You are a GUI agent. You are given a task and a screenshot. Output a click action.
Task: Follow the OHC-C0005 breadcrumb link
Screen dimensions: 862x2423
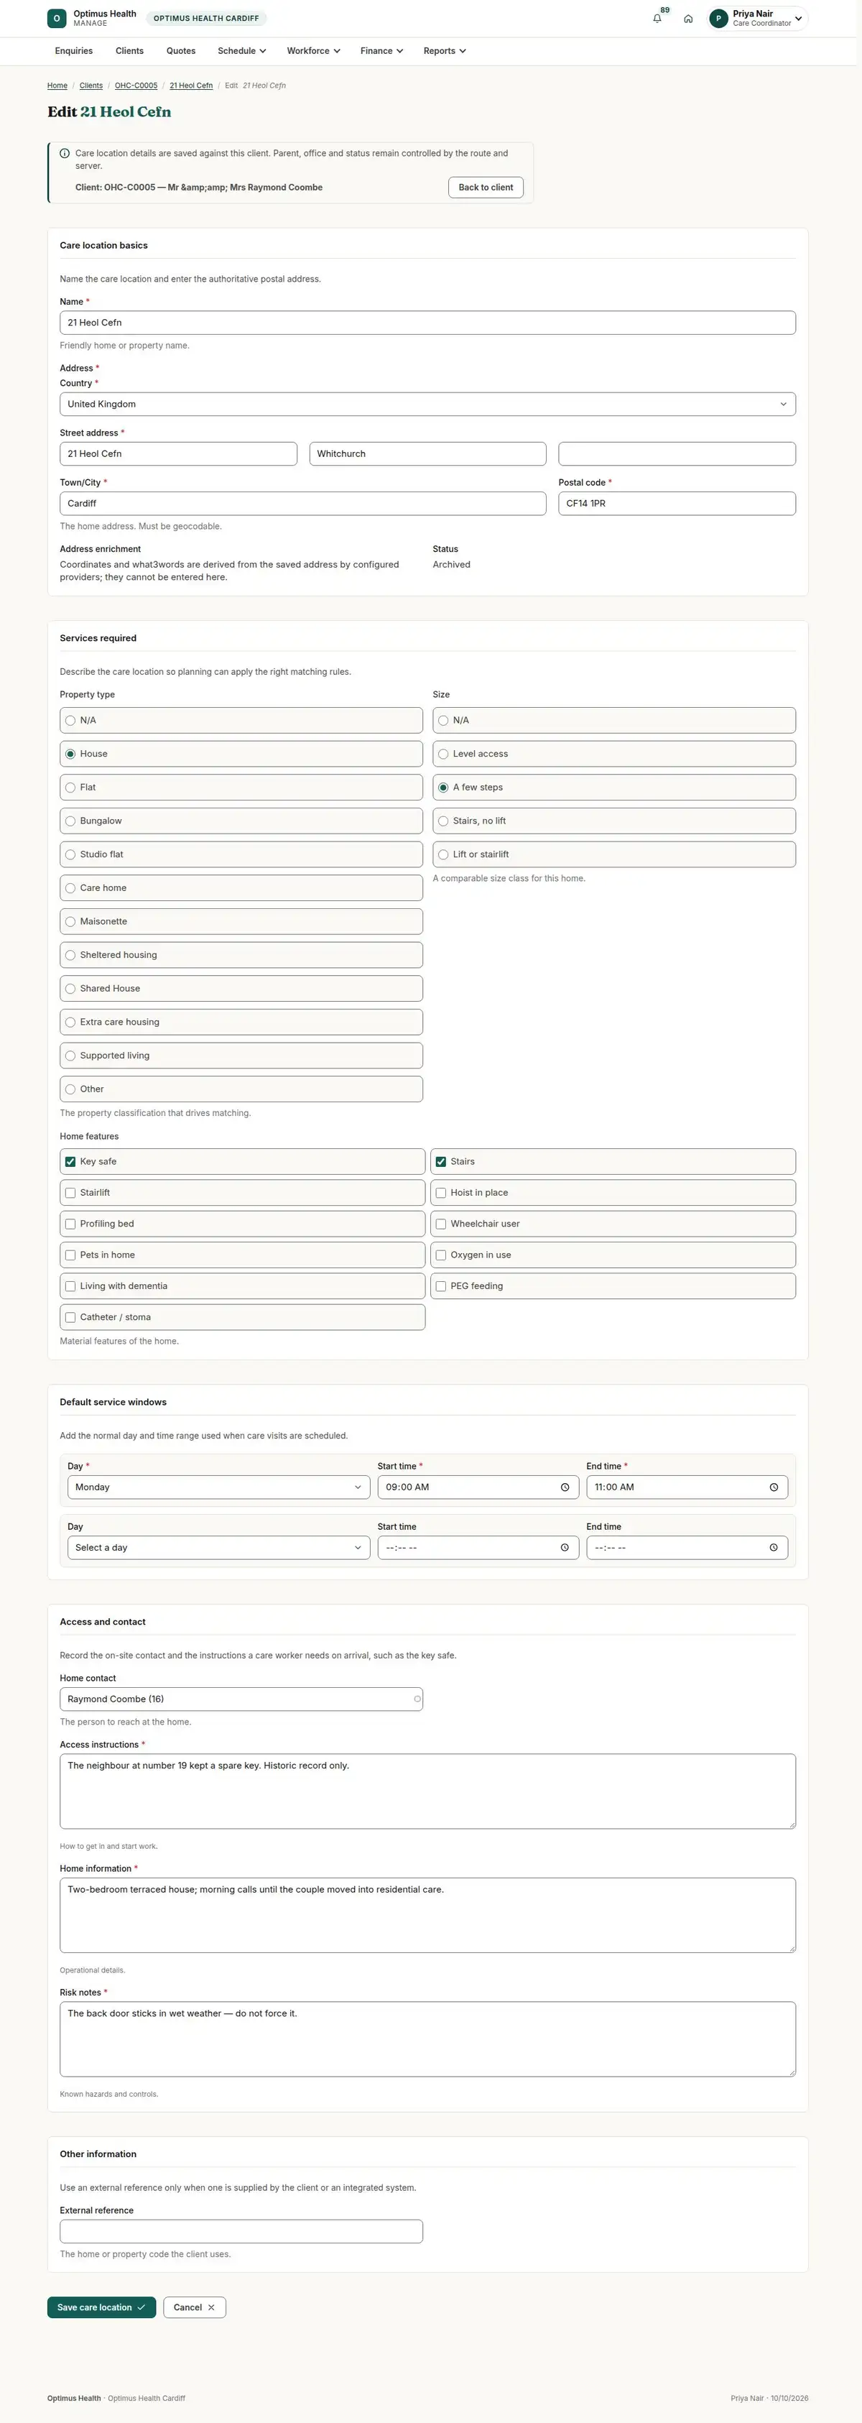[x=136, y=86]
